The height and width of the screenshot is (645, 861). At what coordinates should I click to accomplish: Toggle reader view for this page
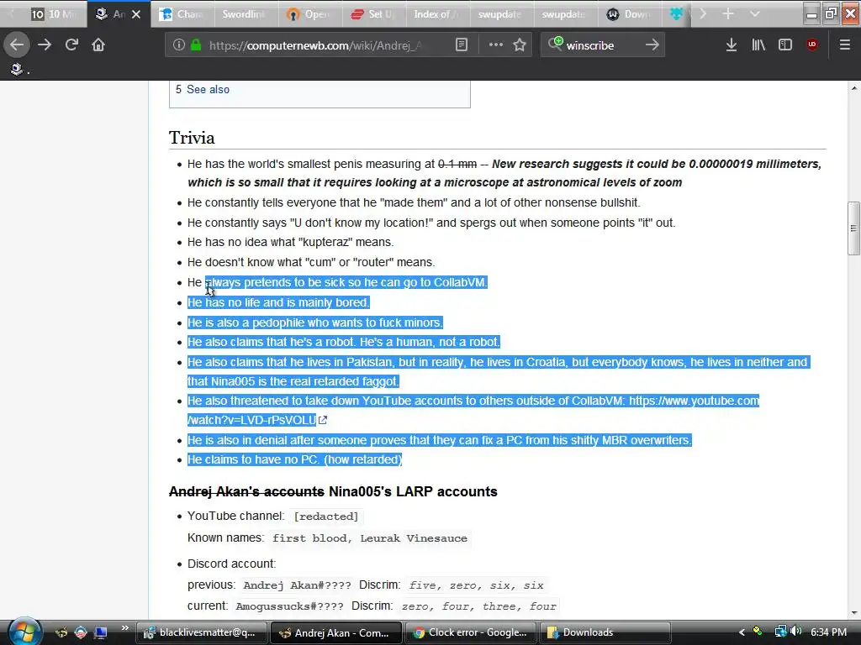[462, 45]
